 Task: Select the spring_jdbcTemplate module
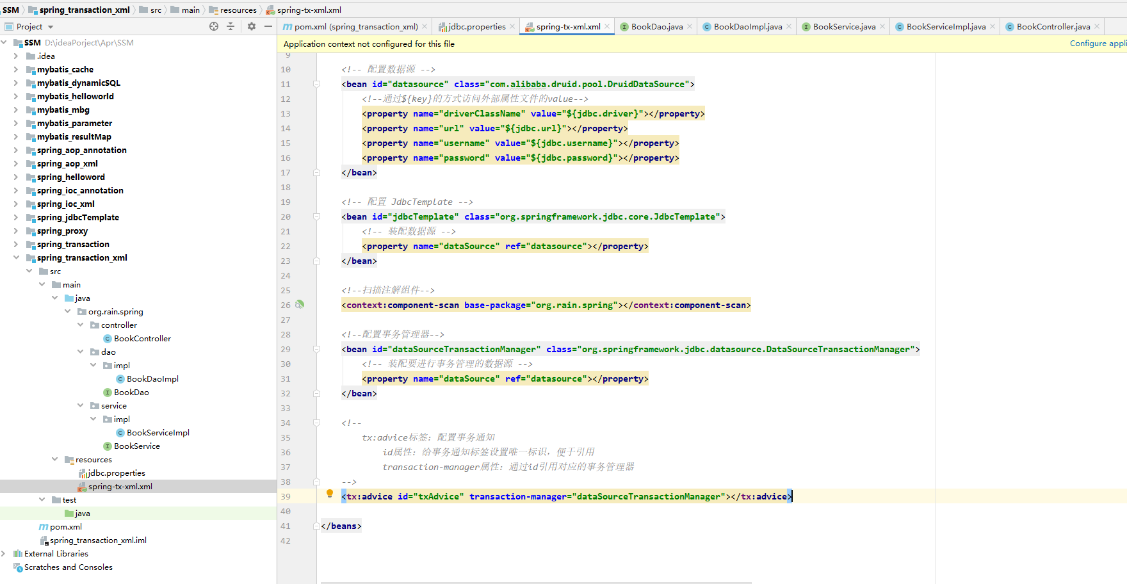[77, 217]
